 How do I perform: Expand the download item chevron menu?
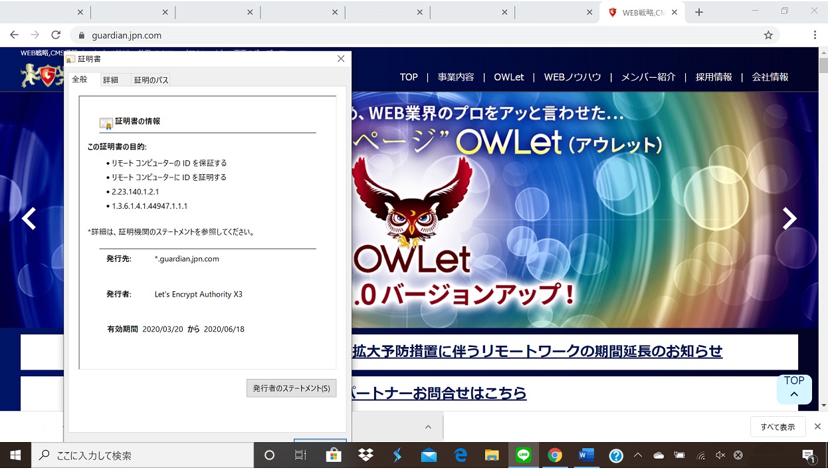coord(428,427)
